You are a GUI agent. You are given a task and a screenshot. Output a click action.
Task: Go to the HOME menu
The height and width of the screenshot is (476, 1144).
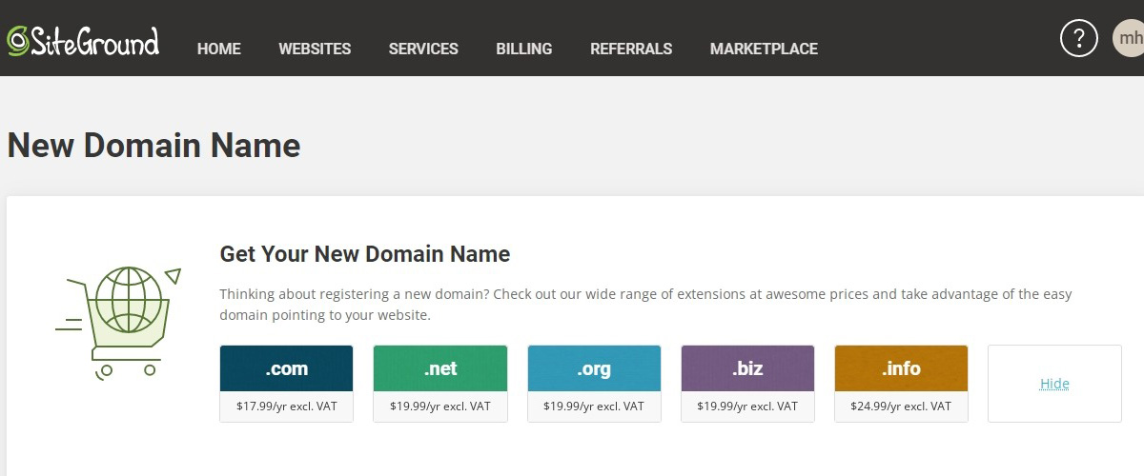pyautogui.click(x=219, y=49)
